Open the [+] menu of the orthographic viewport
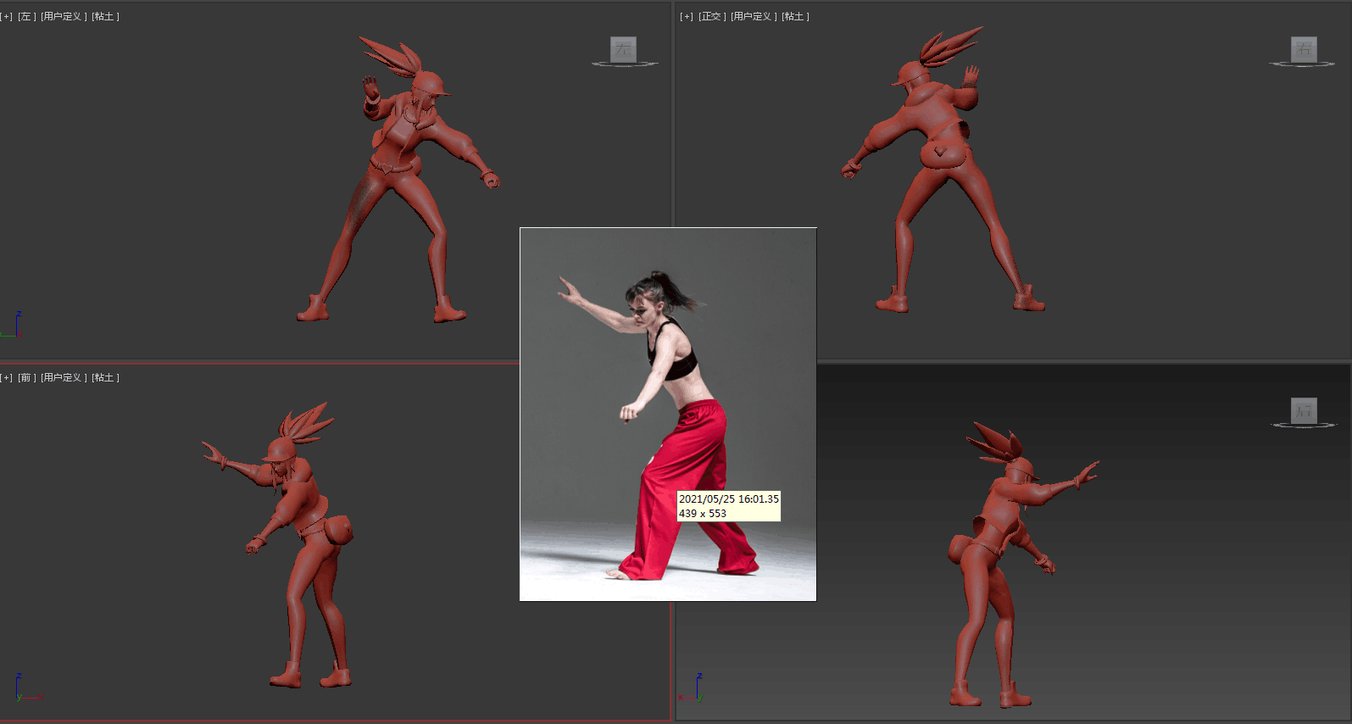This screenshot has width=1352, height=724. coord(687,17)
